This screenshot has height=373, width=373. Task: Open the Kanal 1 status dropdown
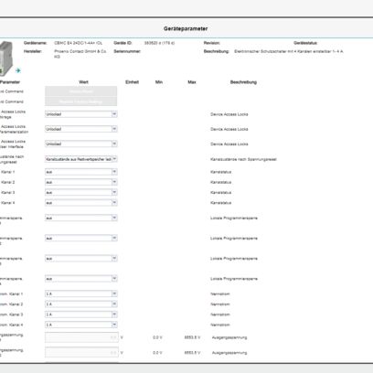tap(81, 172)
